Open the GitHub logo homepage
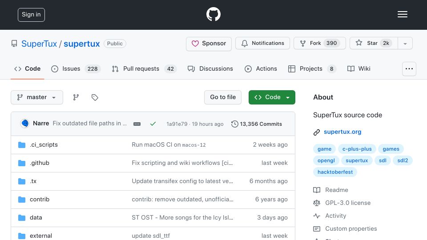The image size is (427, 240). pyautogui.click(x=213, y=14)
